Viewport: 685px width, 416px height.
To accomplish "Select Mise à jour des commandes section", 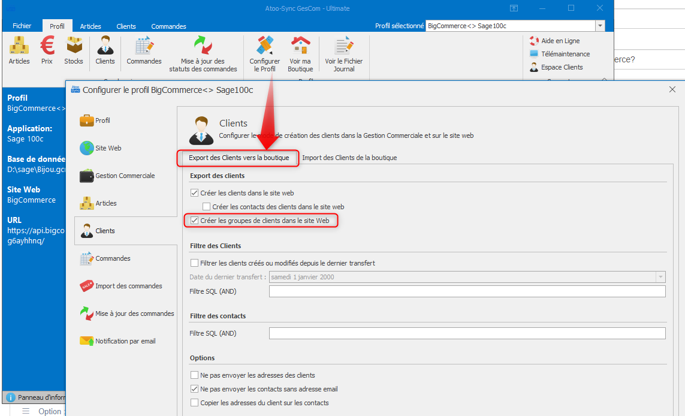I will pos(126,313).
